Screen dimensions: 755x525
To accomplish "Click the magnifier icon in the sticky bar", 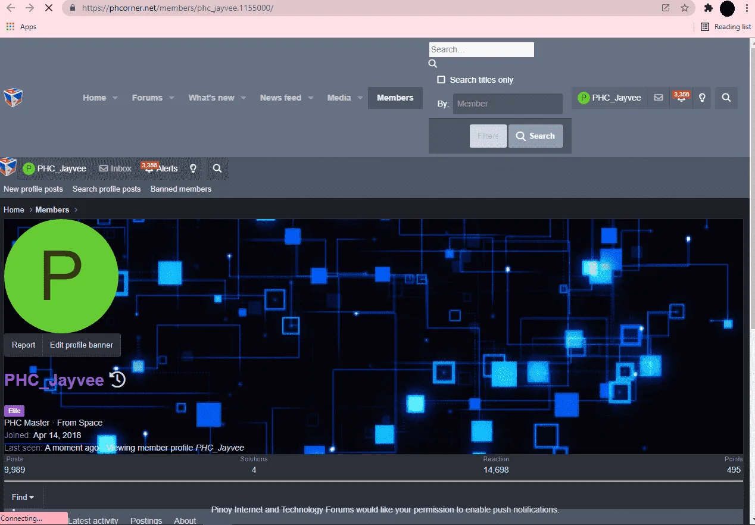I will coord(217,168).
